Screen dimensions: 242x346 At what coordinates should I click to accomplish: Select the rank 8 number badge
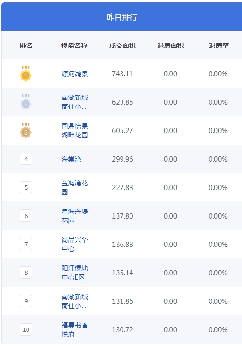coord(26,273)
